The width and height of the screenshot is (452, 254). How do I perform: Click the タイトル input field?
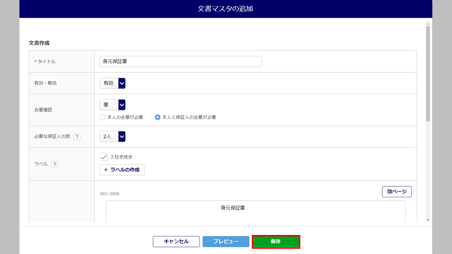(181, 62)
